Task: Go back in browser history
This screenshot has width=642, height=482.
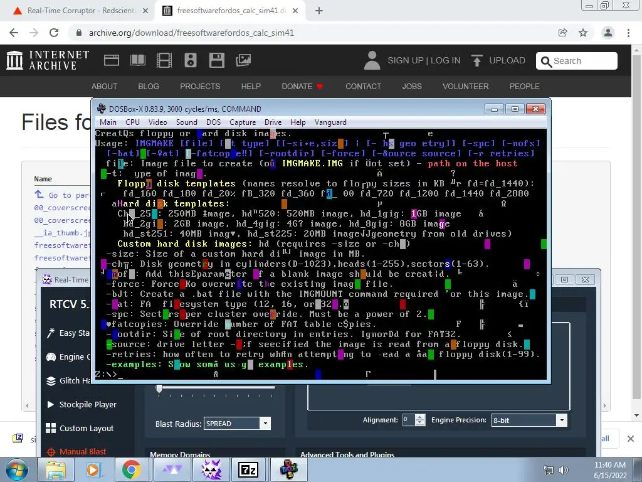Action: tap(14, 33)
